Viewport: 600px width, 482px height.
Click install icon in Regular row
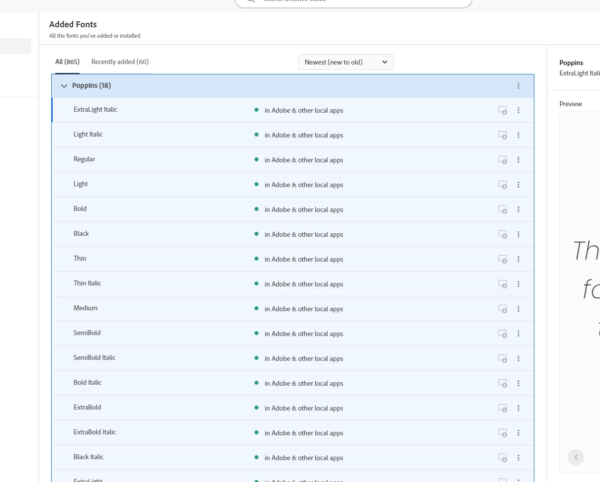503,160
